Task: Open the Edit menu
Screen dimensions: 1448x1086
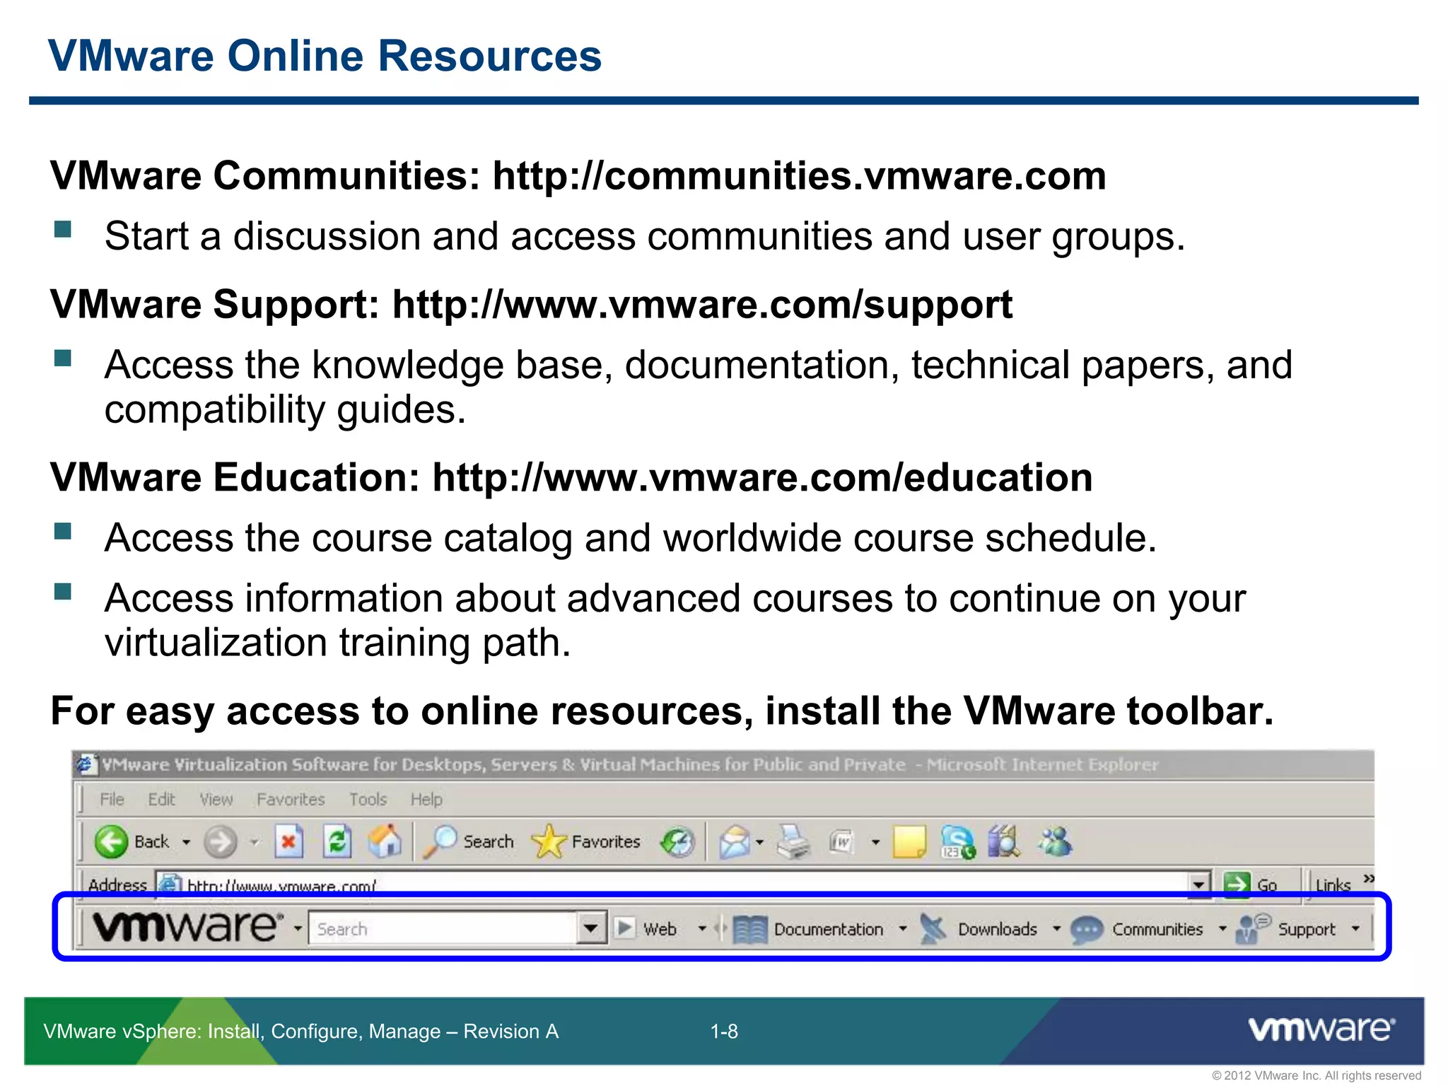Action: (161, 799)
